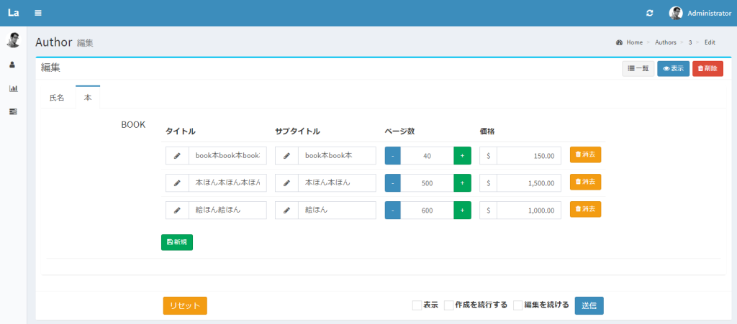Image resolution: width=737 pixels, height=324 pixels.
Task: Enable the 表示 checkbox near submit
Action: [417, 305]
